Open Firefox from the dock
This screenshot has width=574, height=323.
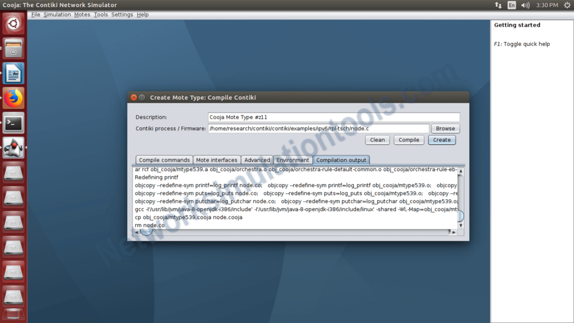click(13, 98)
